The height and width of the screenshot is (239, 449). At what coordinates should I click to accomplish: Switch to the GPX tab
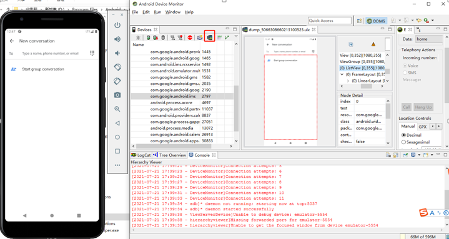(422, 127)
